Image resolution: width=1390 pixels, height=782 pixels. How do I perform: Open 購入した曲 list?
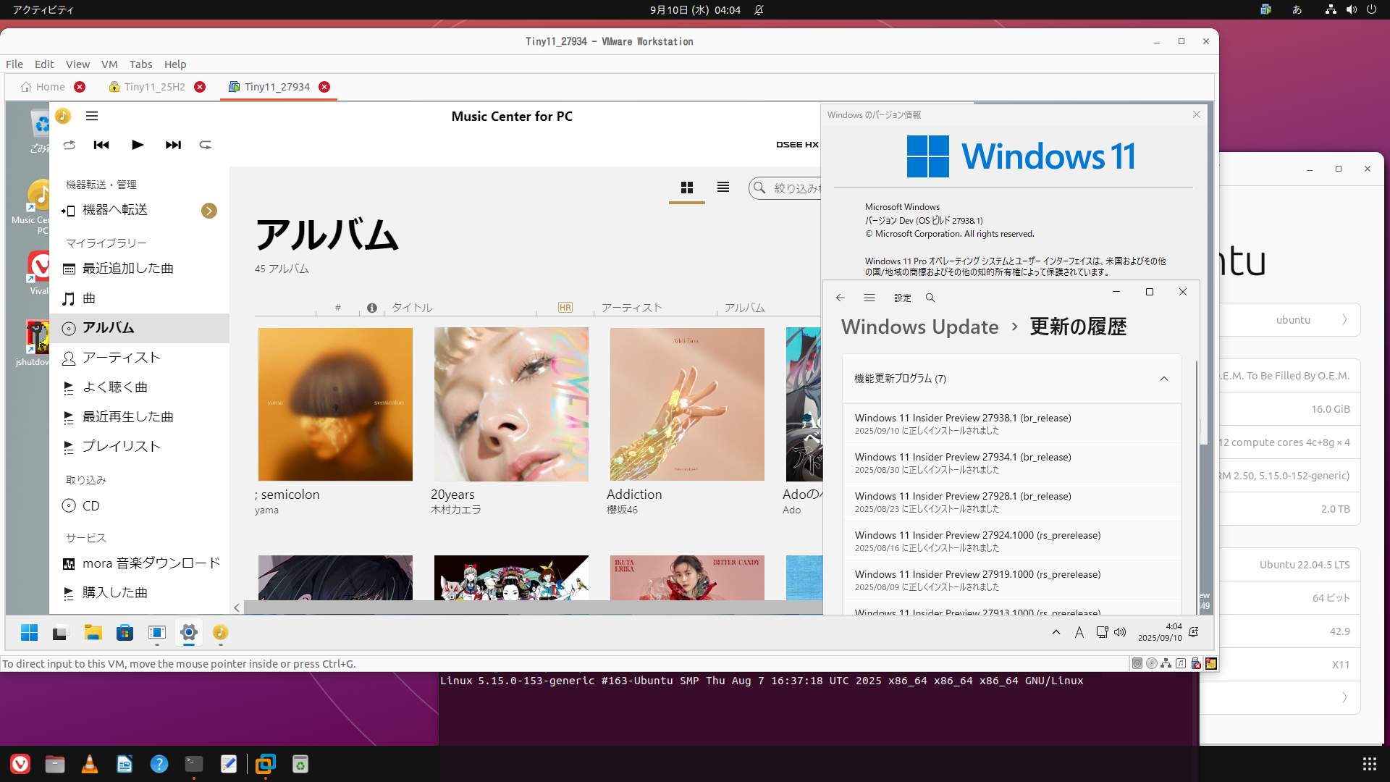pyautogui.click(x=139, y=593)
